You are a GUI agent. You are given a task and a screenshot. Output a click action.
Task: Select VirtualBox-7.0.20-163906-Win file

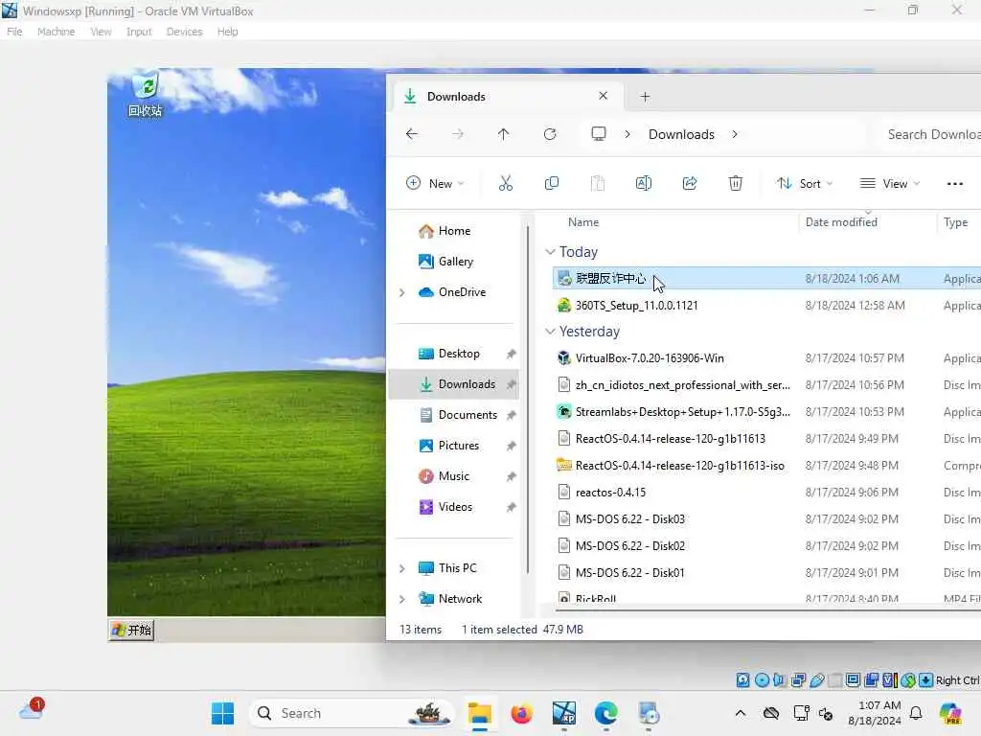click(650, 358)
